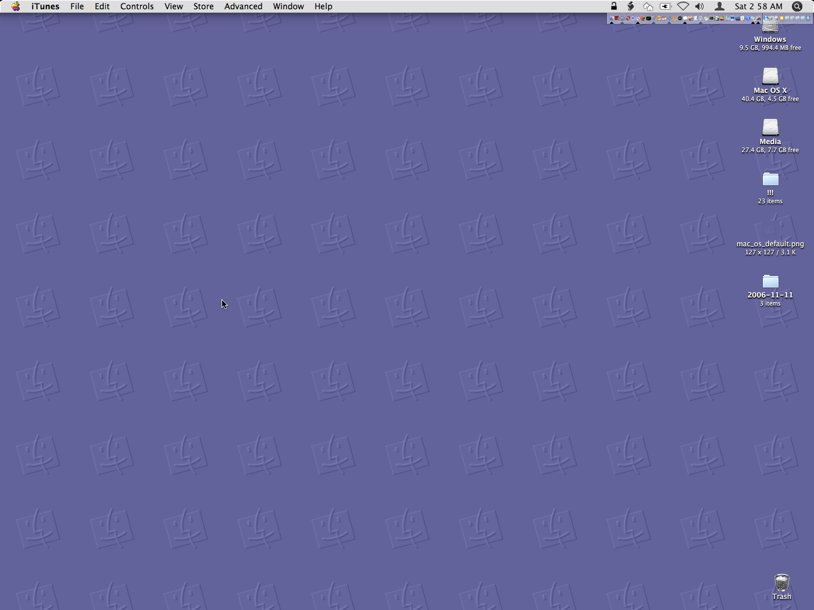Viewport: 814px width, 610px height.
Task: Click the Trash icon
Action: [x=782, y=582]
